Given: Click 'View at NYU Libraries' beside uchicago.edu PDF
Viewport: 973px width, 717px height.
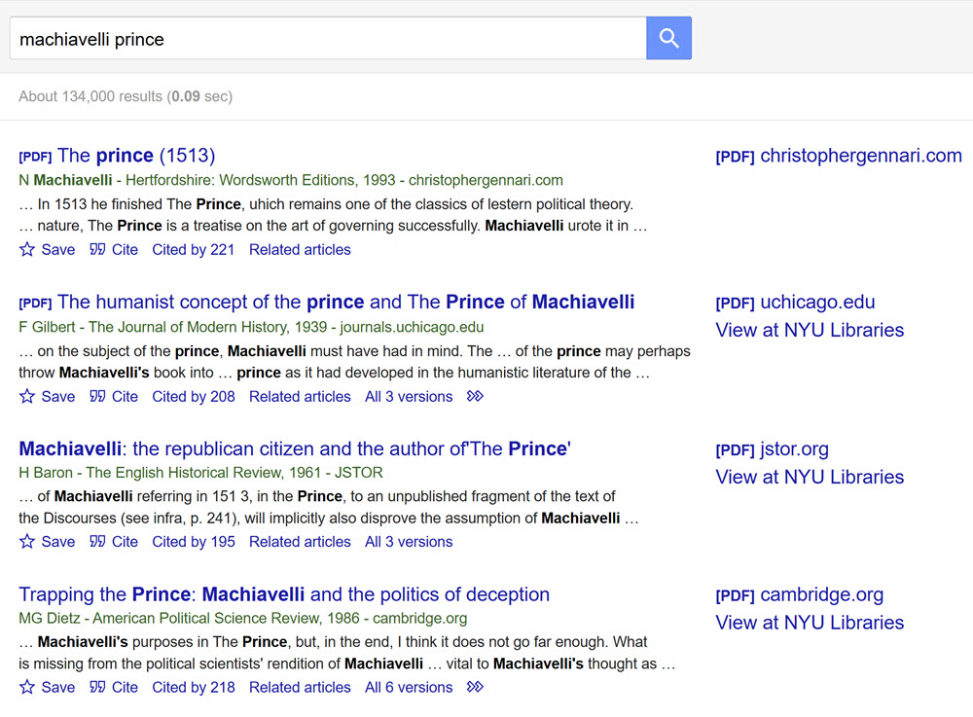Looking at the screenshot, I should 810,330.
